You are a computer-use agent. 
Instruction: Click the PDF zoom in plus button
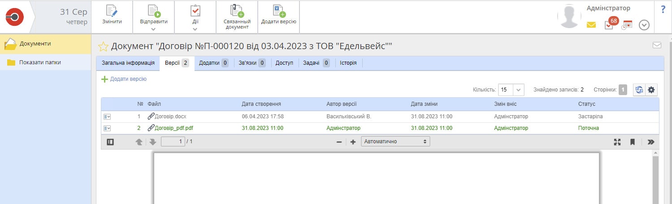[353, 142]
